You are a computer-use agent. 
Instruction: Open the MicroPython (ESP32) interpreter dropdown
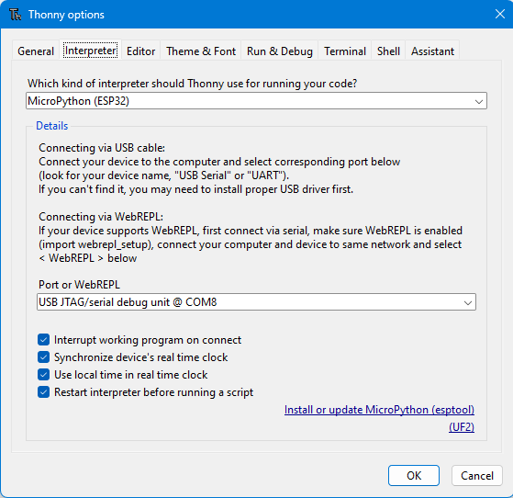256,101
